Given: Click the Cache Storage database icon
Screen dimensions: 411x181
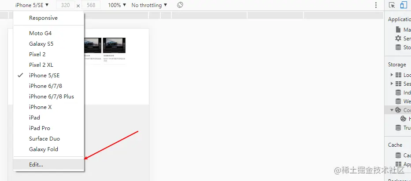Looking at the screenshot, I should coord(398,156).
